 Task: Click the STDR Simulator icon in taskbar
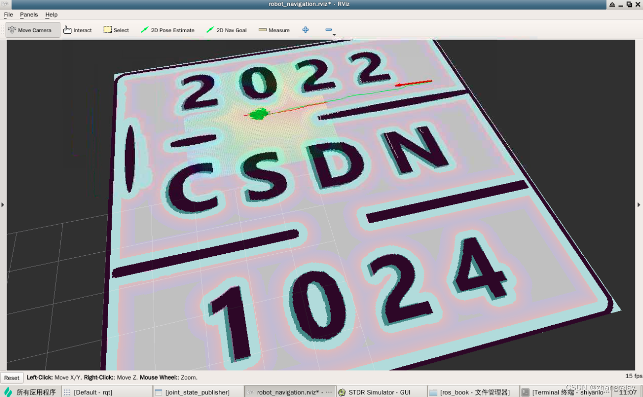coord(342,392)
